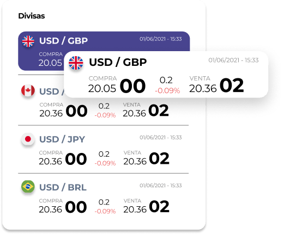This screenshot has height=234, width=284.
Task: Open USD / BRL currency pair
Action: pyautogui.click(x=63, y=187)
